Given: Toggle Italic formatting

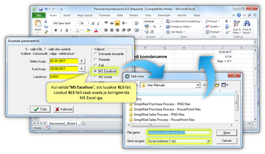Looking at the screenshot, I should (x=61, y=30).
